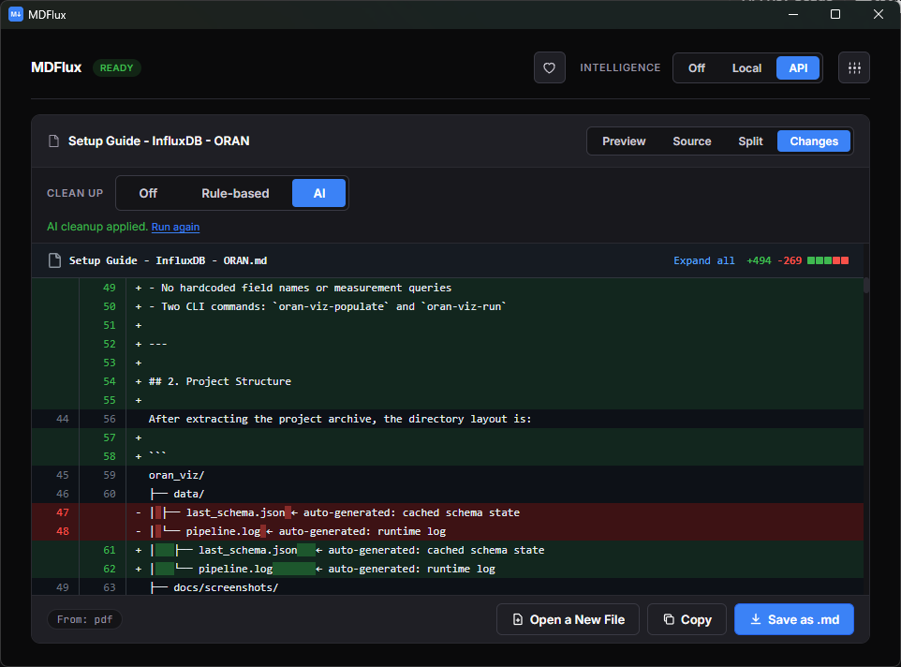This screenshot has height=667, width=901.
Task: Click Expand all in diff header
Action: point(704,260)
